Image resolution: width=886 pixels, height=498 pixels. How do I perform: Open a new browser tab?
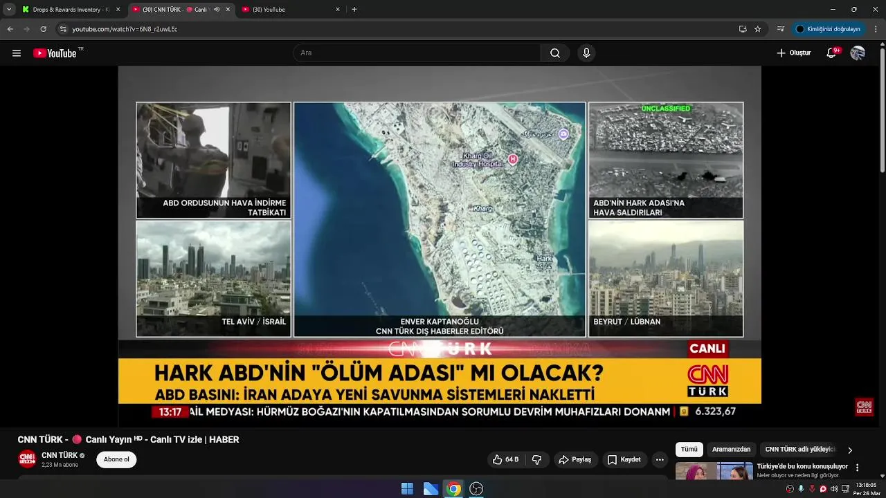354,10
